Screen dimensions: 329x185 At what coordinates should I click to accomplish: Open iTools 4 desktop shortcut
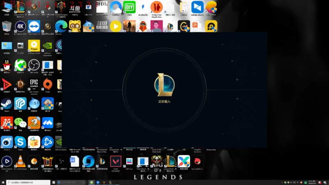[x=7, y=142]
